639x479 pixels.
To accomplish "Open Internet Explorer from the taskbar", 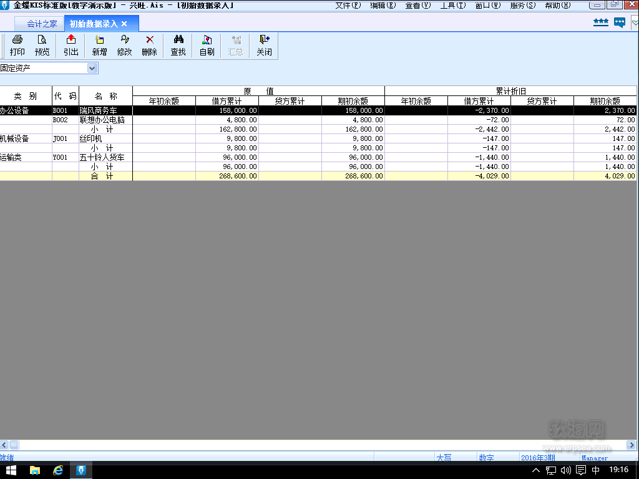I will point(58,470).
